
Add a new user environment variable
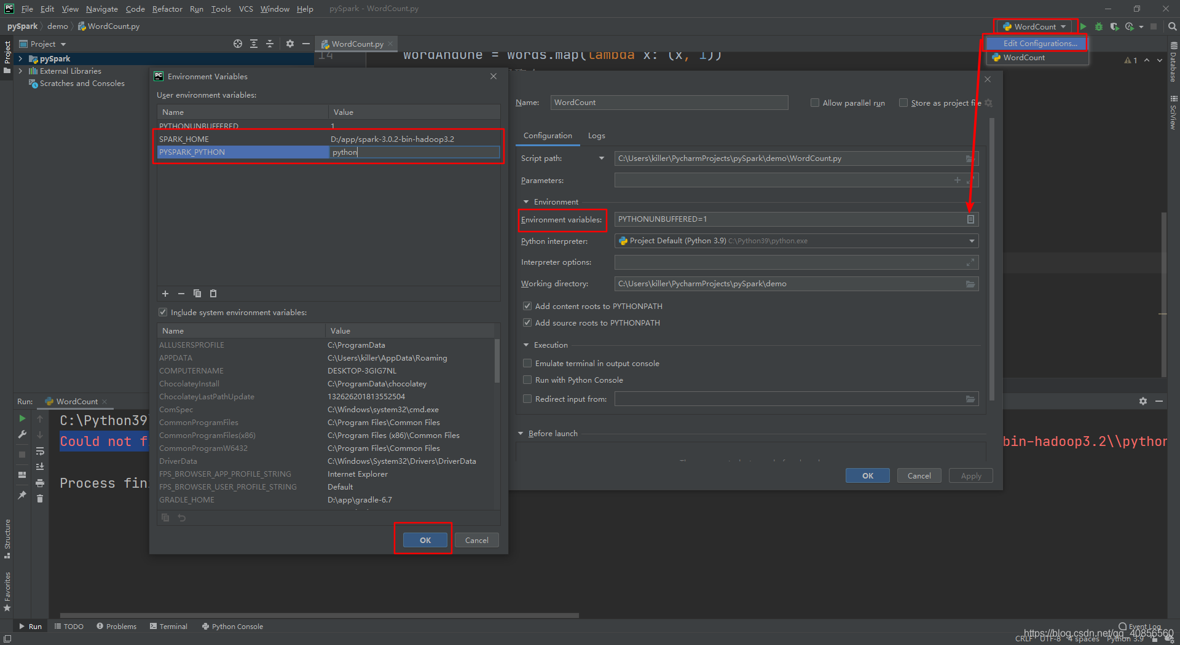tap(165, 294)
